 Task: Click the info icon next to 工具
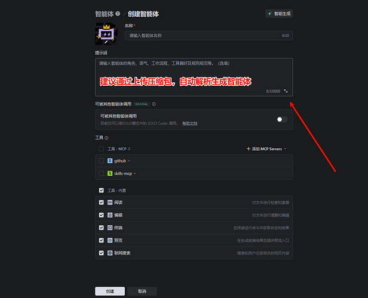pyautogui.click(x=106, y=138)
